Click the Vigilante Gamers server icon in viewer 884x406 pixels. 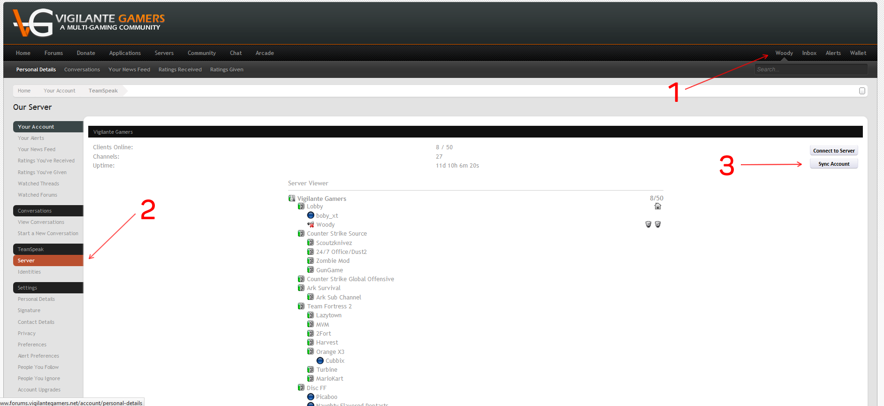click(x=292, y=199)
